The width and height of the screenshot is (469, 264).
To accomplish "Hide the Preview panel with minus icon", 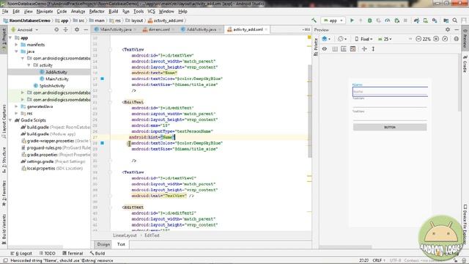I will [x=457, y=29].
